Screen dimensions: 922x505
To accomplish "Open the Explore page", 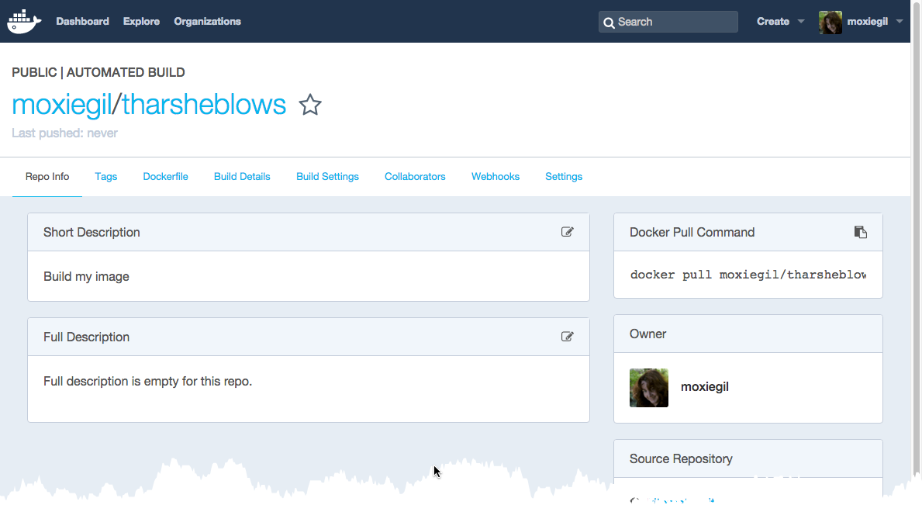I will click(141, 21).
